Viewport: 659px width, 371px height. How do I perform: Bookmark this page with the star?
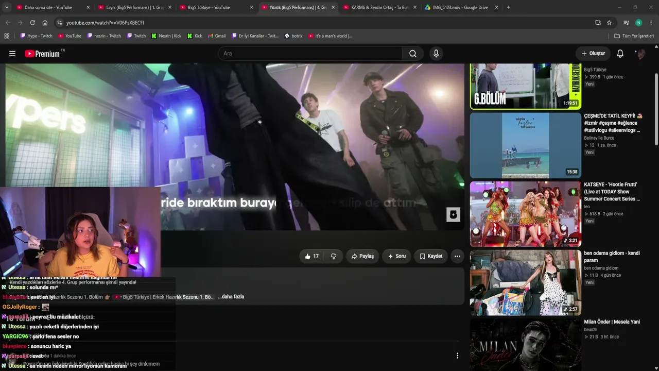click(609, 23)
